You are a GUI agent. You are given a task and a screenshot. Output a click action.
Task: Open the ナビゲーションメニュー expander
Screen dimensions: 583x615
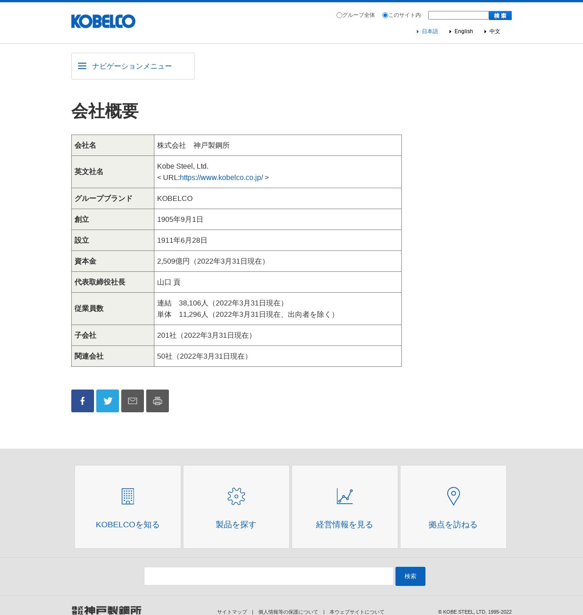133,66
